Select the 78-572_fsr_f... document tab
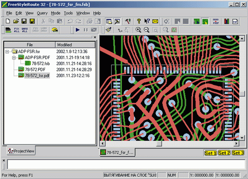 tap(117, 153)
